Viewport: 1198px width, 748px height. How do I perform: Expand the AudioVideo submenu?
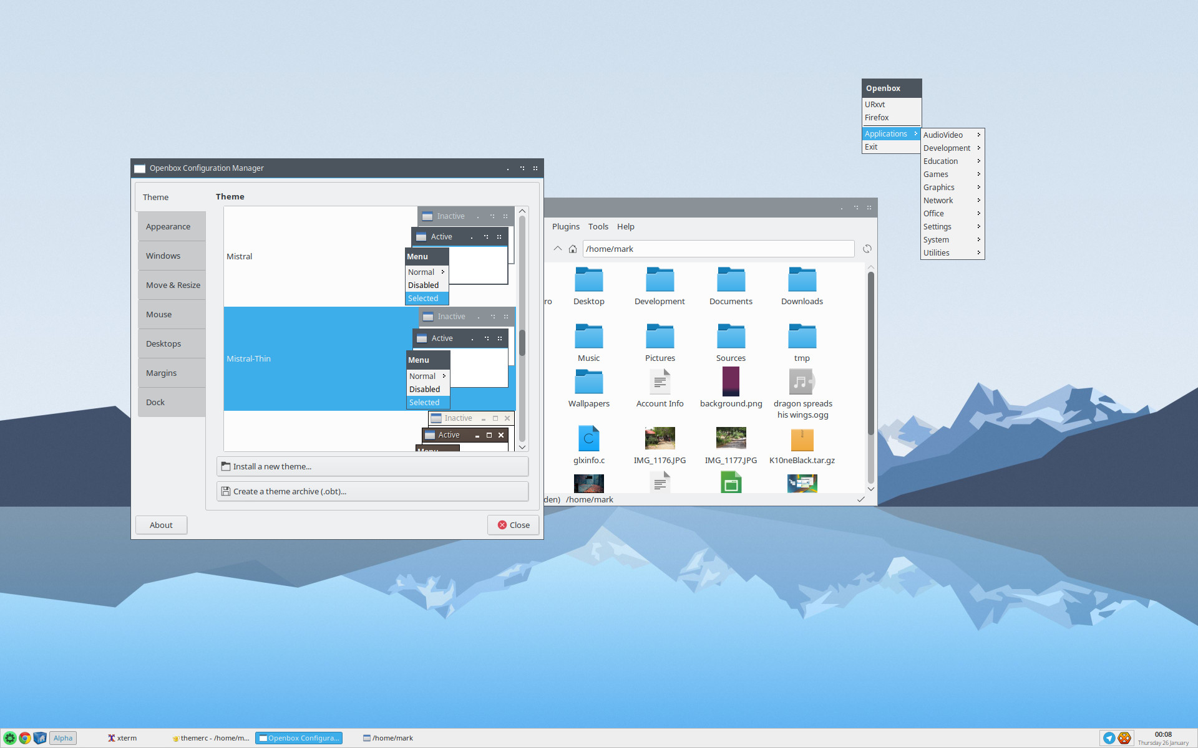[952, 135]
